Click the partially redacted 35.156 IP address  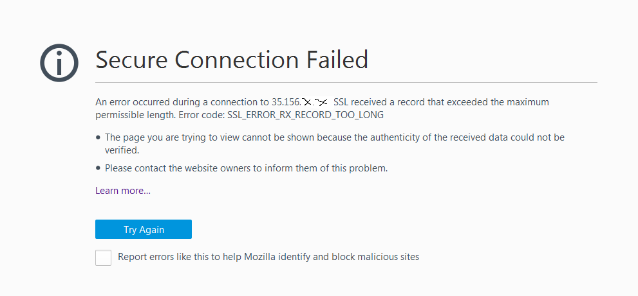[x=304, y=102]
